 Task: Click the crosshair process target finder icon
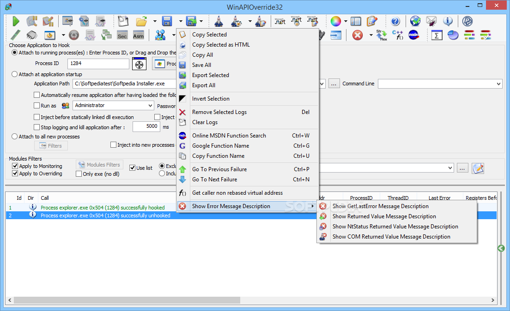[x=139, y=64]
